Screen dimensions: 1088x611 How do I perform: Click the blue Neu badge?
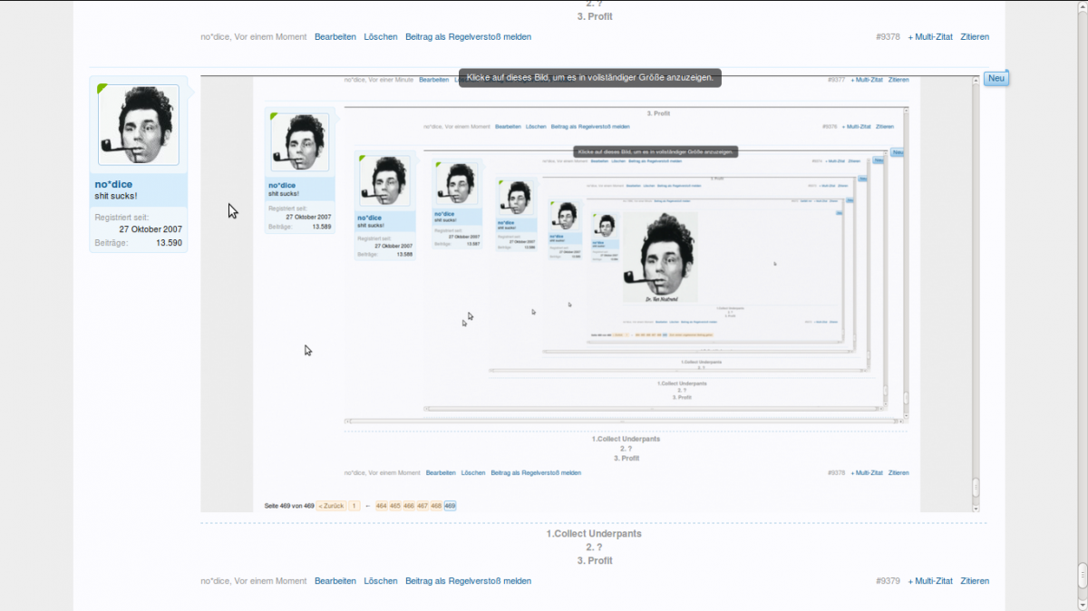(996, 79)
